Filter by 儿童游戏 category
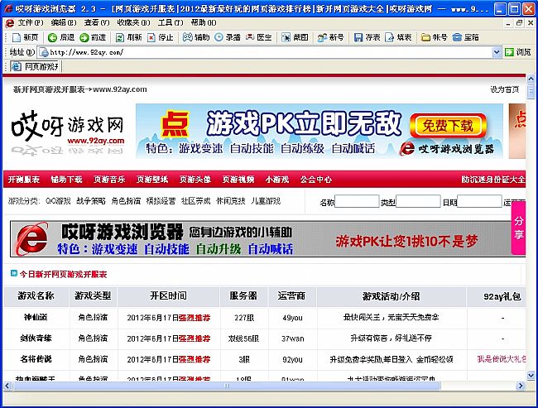This screenshot has height=408, width=538. [x=266, y=201]
